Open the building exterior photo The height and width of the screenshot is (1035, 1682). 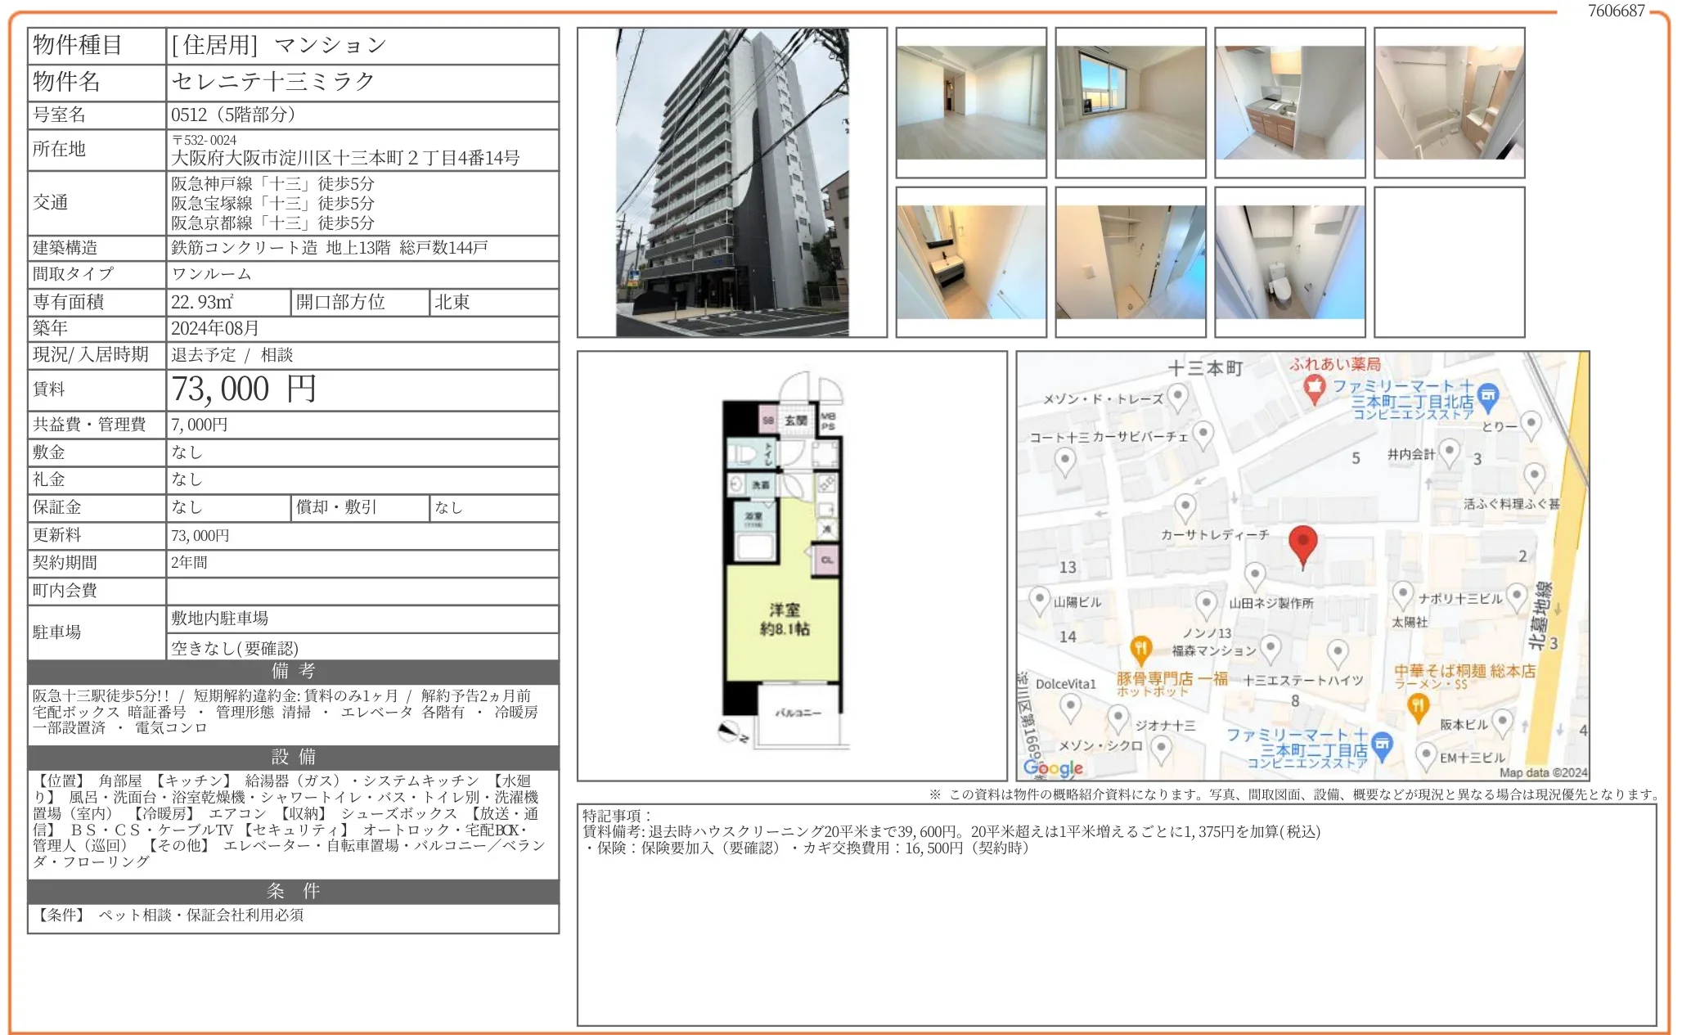(x=731, y=182)
